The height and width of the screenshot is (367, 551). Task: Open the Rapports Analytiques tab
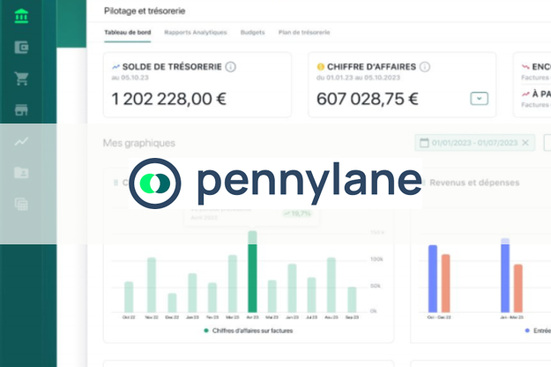point(196,33)
